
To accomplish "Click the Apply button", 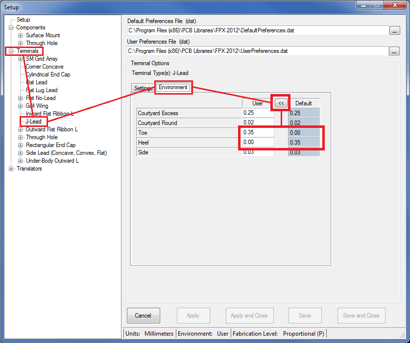I will click(193, 316).
